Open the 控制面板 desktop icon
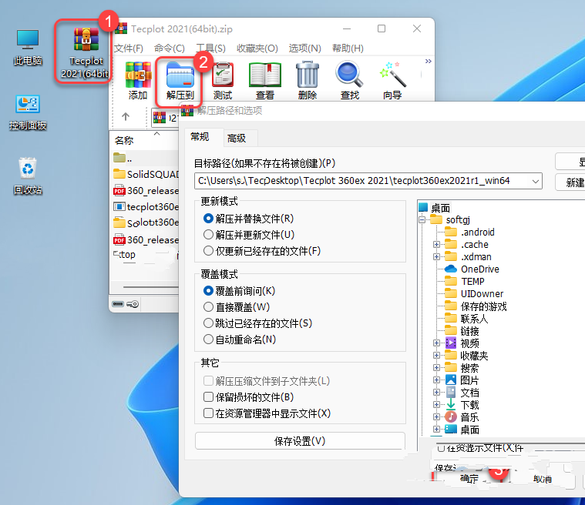This screenshot has width=585, height=505. [28, 112]
